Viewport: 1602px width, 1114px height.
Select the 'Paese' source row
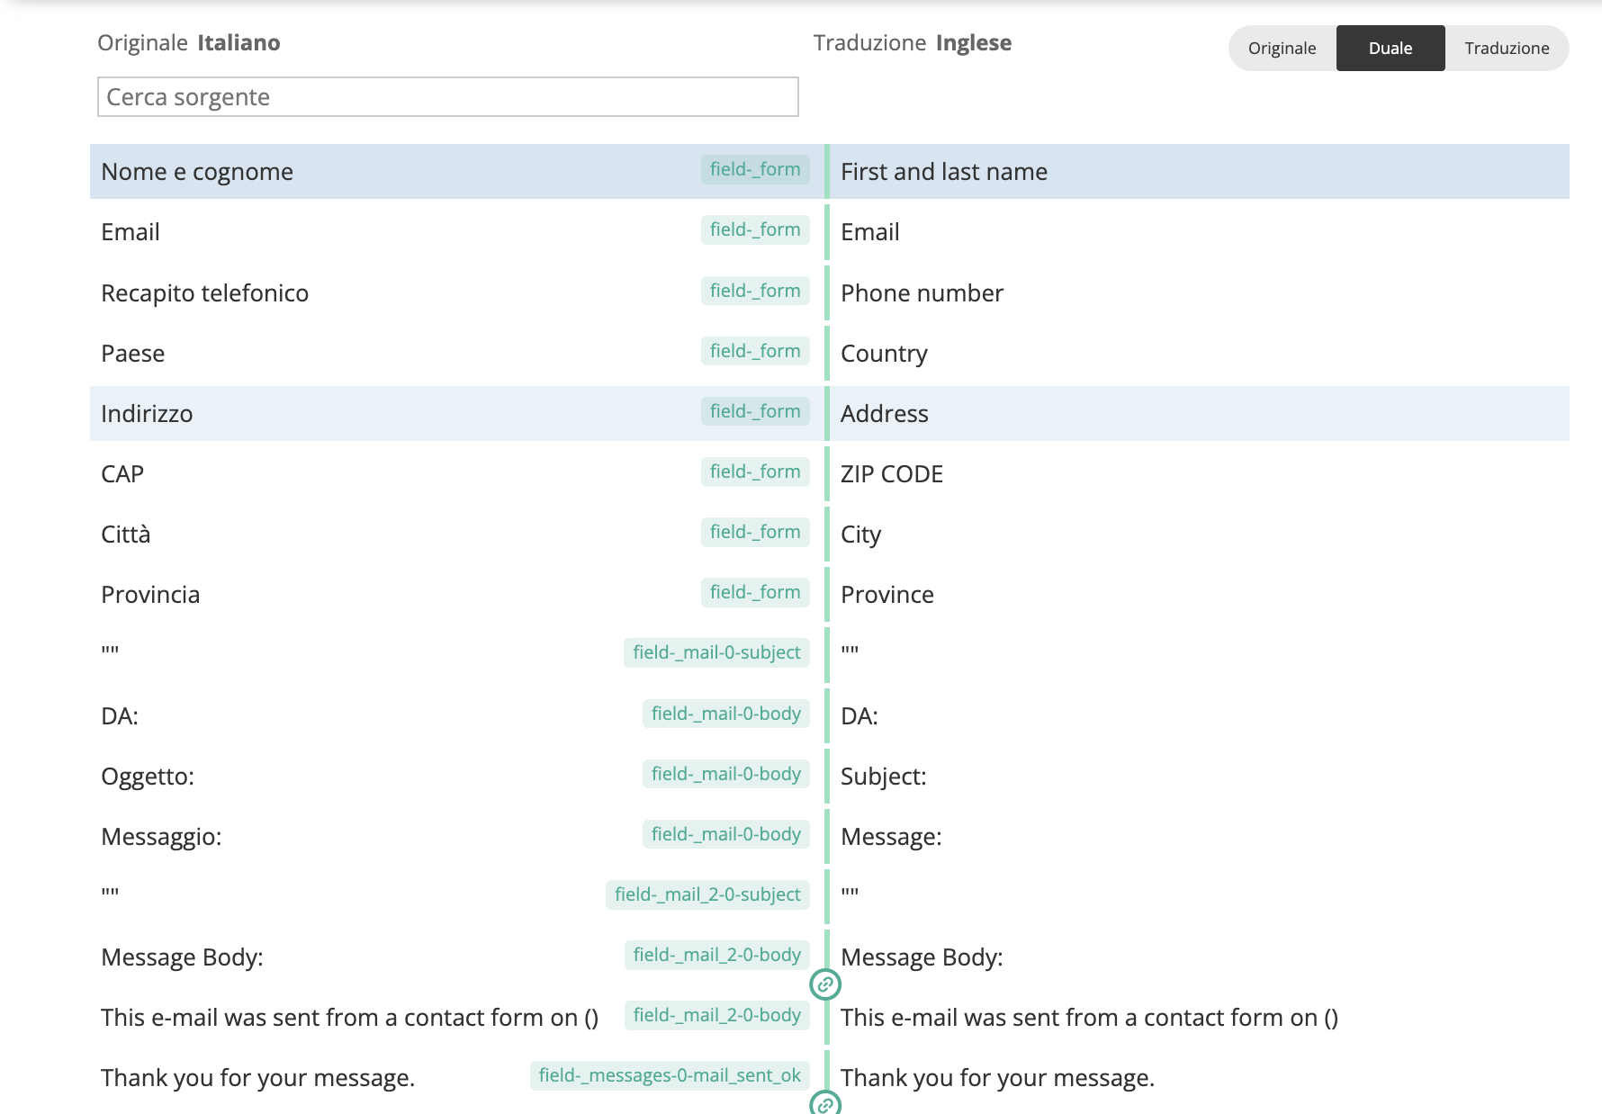(457, 353)
